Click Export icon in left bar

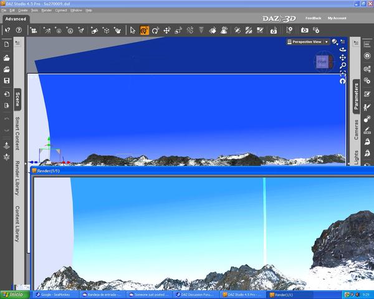coord(7,105)
